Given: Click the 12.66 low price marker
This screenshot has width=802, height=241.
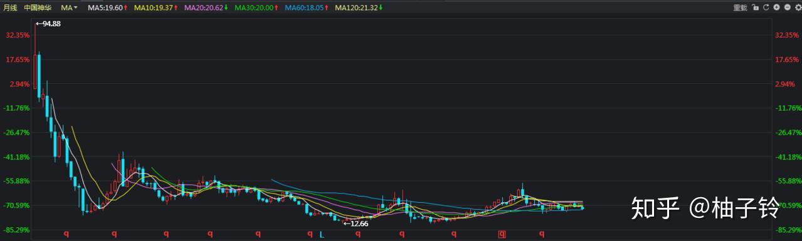Looking at the screenshot, I should (x=356, y=223).
